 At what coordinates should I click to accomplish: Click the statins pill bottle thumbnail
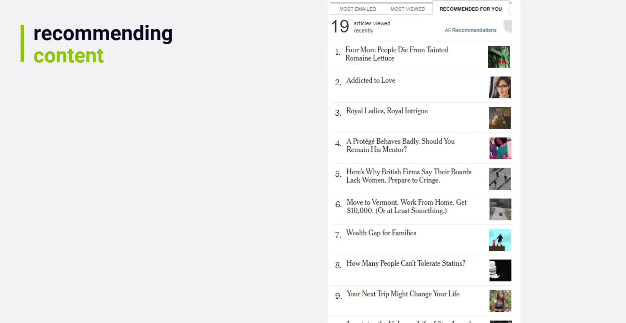tap(500, 270)
